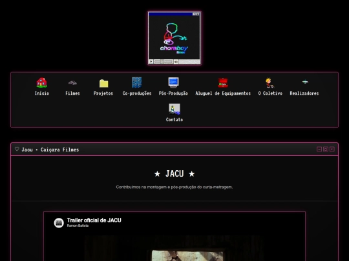The height and width of the screenshot is (261, 349).
Task: Click the heart icon beside Jacu title
Action: pos(17,149)
